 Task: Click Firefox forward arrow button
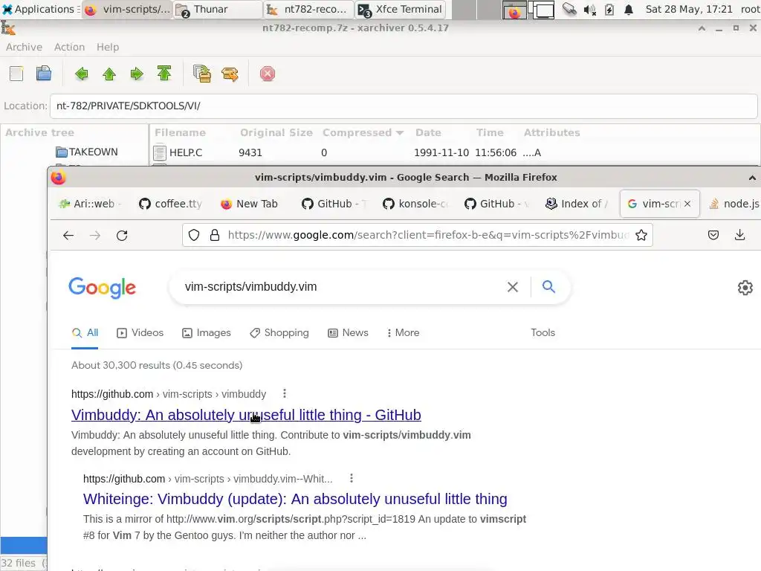click(95, 236)
